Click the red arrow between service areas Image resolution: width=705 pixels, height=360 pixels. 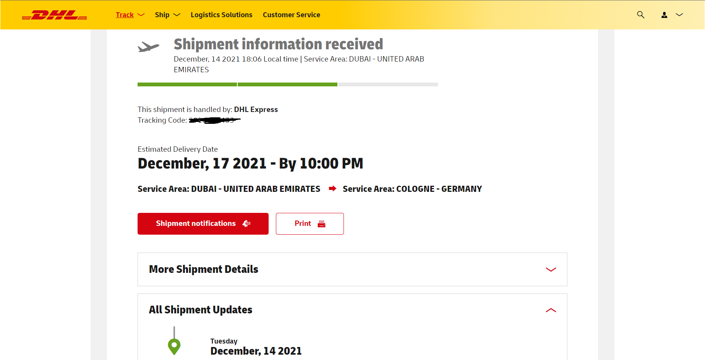[x=332, y=188]
